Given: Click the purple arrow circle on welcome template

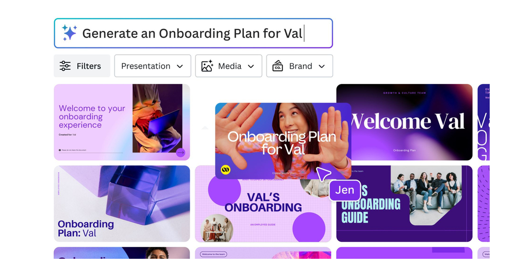Looking at the screenshot, I should pyautogui.click(x=181, y=153).
